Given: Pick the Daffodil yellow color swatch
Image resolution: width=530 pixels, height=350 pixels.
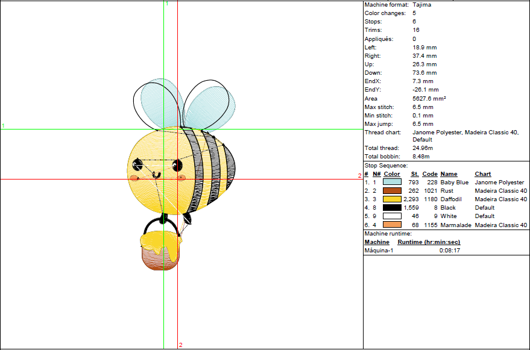Looking at the screenshot, I should click(x=392, y=199).
